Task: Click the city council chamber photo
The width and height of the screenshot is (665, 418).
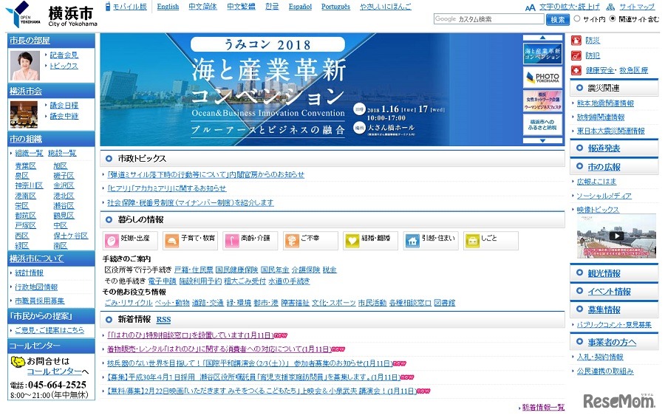Action: [x=24, y=114]
